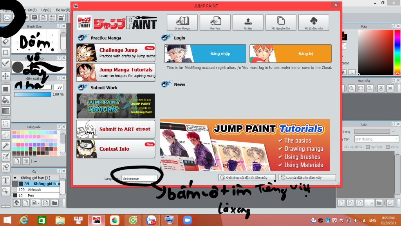Select the Fill rectangle tool

[5, 89]
